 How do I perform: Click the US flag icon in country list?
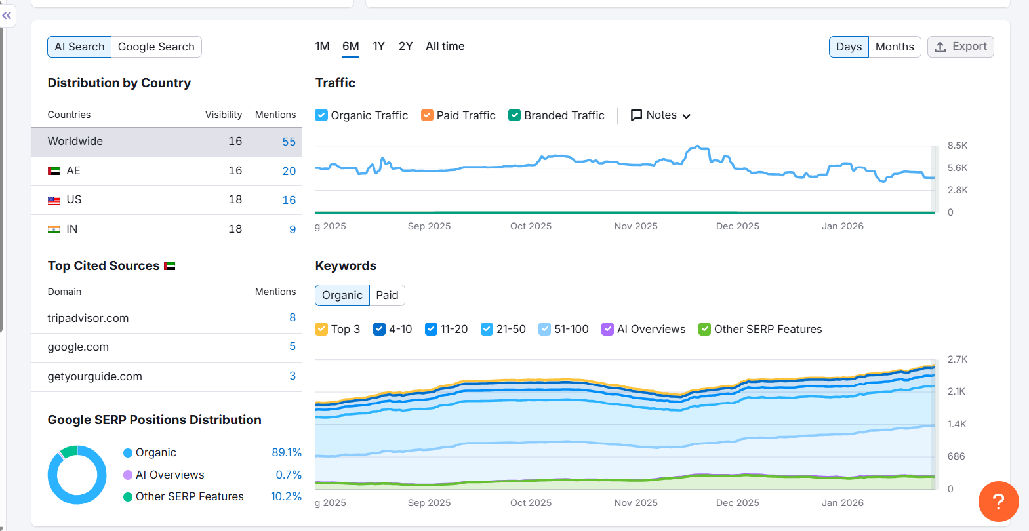[x=54, y=200]
